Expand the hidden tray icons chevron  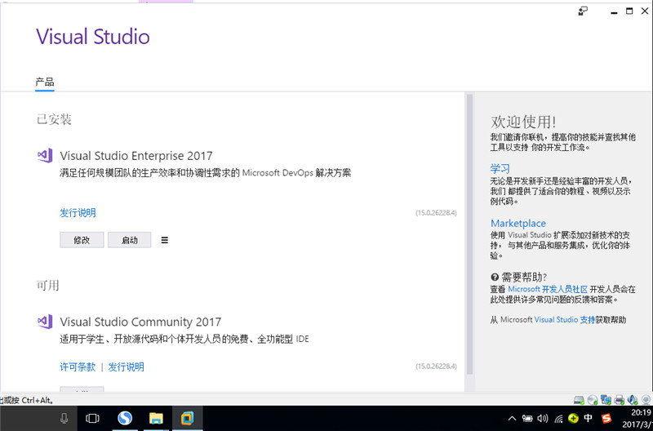tap(513, 418)
